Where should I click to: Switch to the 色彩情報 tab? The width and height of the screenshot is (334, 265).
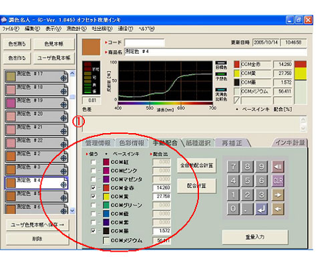[132, 143]
